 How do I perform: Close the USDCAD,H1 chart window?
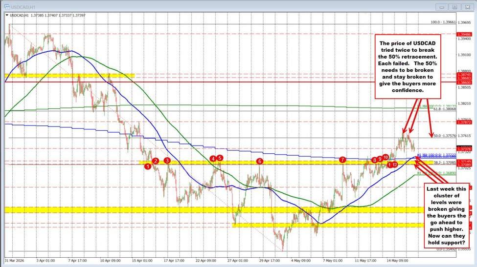coord(467,7)
